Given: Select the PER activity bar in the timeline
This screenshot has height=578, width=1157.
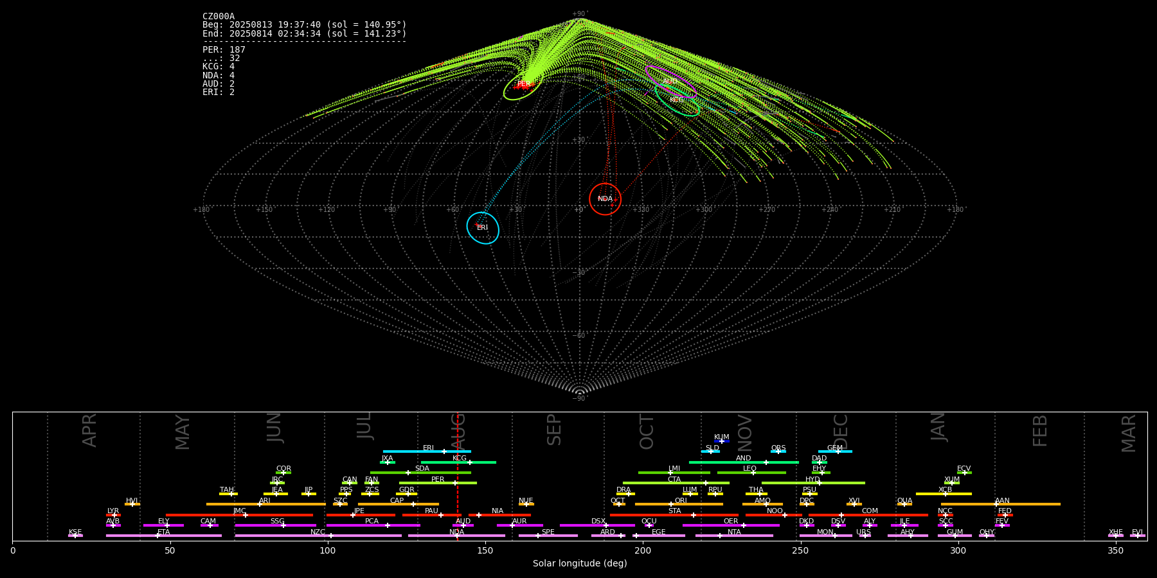Looking at the screenshot, I should point(438,482).
